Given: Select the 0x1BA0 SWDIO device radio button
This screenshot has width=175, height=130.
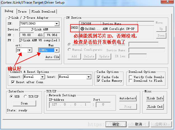Looking at the screenshot, I should [x=82, y=29].
